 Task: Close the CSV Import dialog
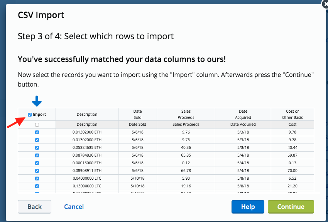click(x=325, y=4)
